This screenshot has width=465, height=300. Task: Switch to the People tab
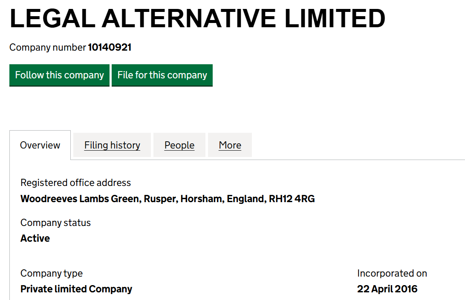179,145
